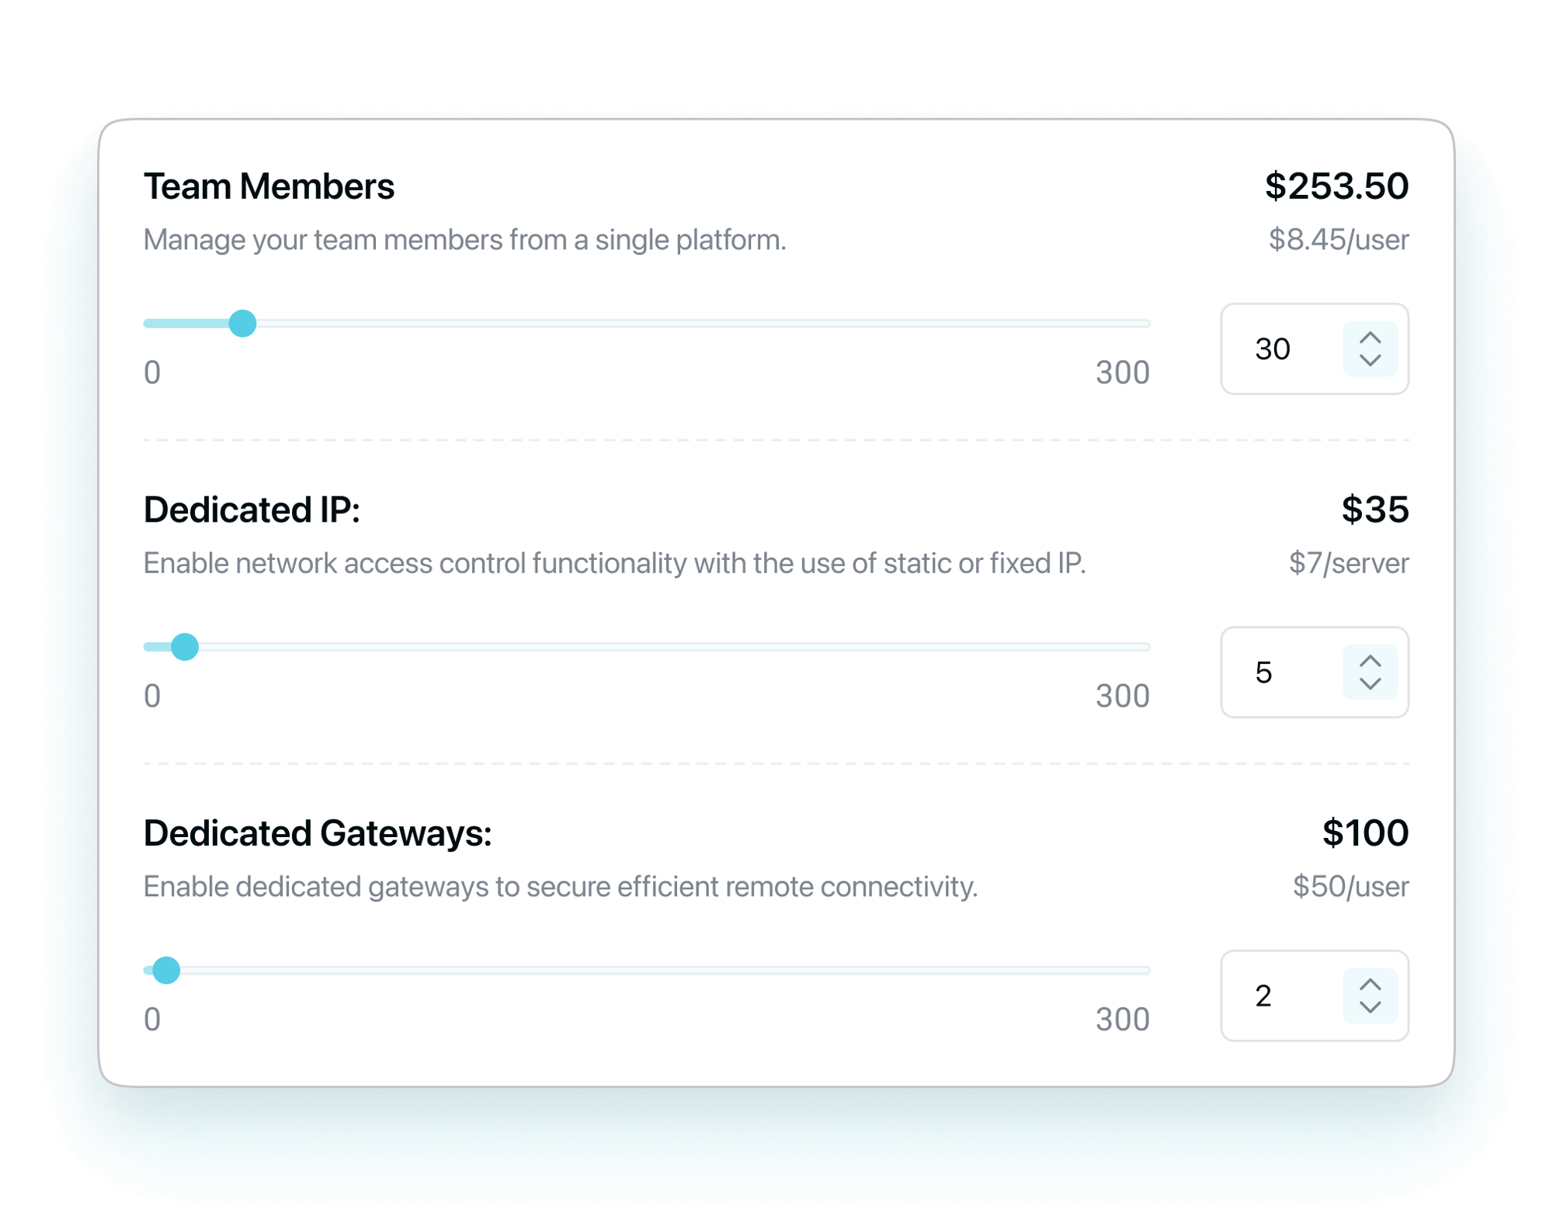
Task: Click middle of the Dedicated Gateways slider track
Action: point(647,970)
